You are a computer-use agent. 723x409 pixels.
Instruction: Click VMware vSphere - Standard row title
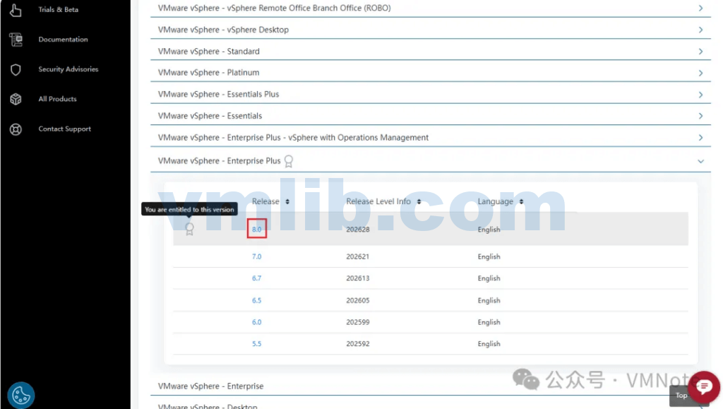pyautogui.click(x=209, y=51)
